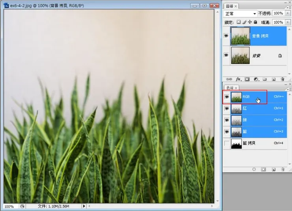The image size is (292, 211).
Task: Save selection as channel icon
Action: [263, 169]
